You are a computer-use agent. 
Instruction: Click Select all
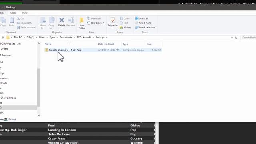[142, 18]
